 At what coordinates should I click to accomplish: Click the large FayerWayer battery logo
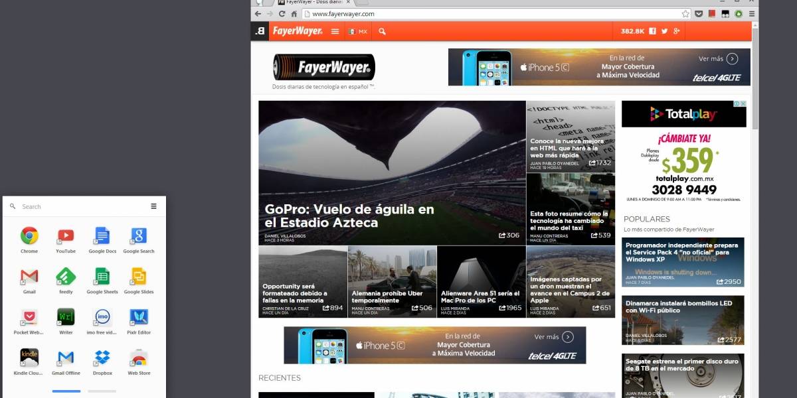(x=324, y=67)
